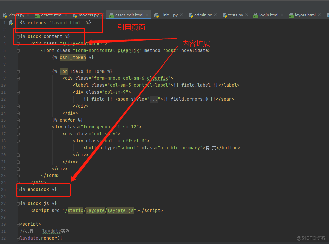Click the HTML file icon on delete.html tab
The height and width of the screenshot is (244, 329).
(37, 15)
